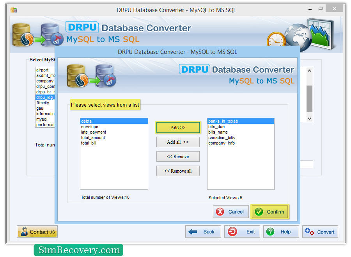The image size is (351, 257).
Task: Click the Total number of Views:10 label
Action: [105, 197]
